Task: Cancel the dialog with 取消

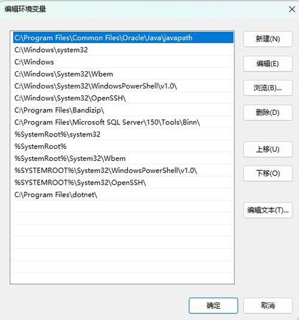Action: pyautogui.click(x=268, y=306)
